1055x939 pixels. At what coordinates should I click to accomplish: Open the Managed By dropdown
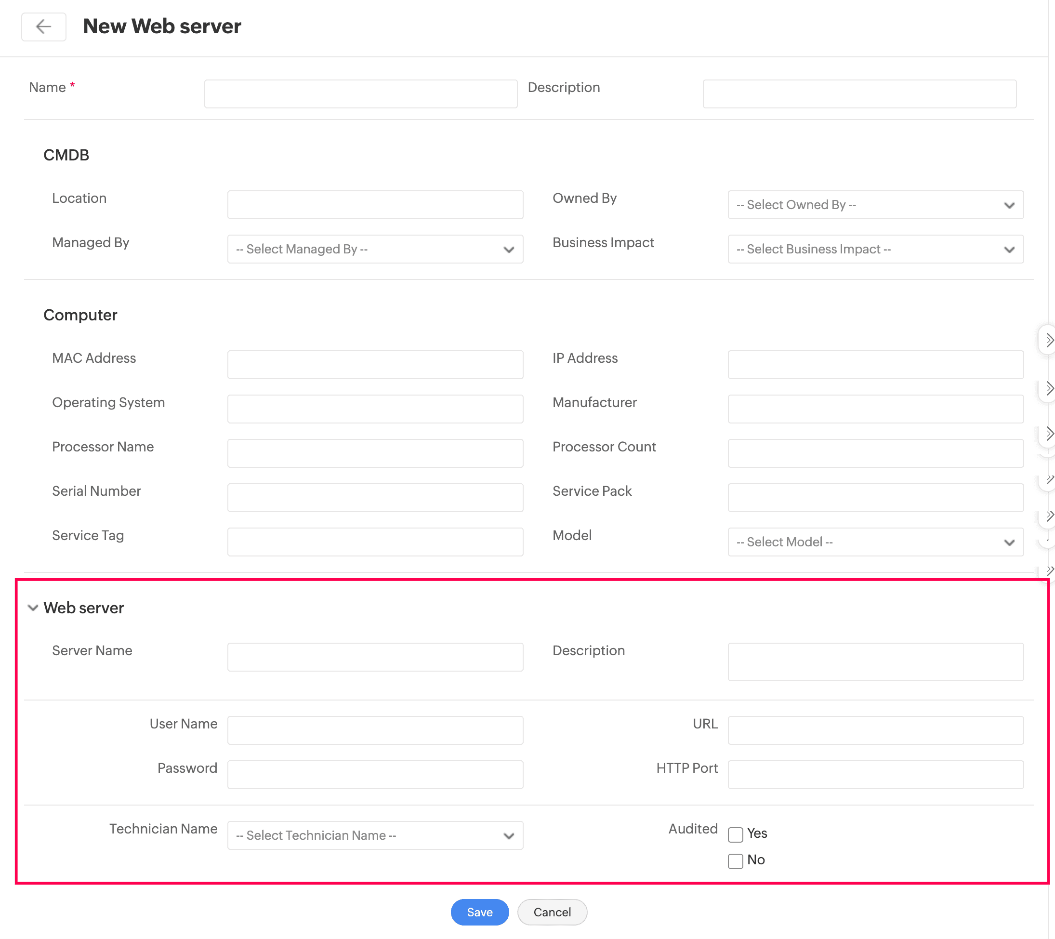(x=375, y=250)
